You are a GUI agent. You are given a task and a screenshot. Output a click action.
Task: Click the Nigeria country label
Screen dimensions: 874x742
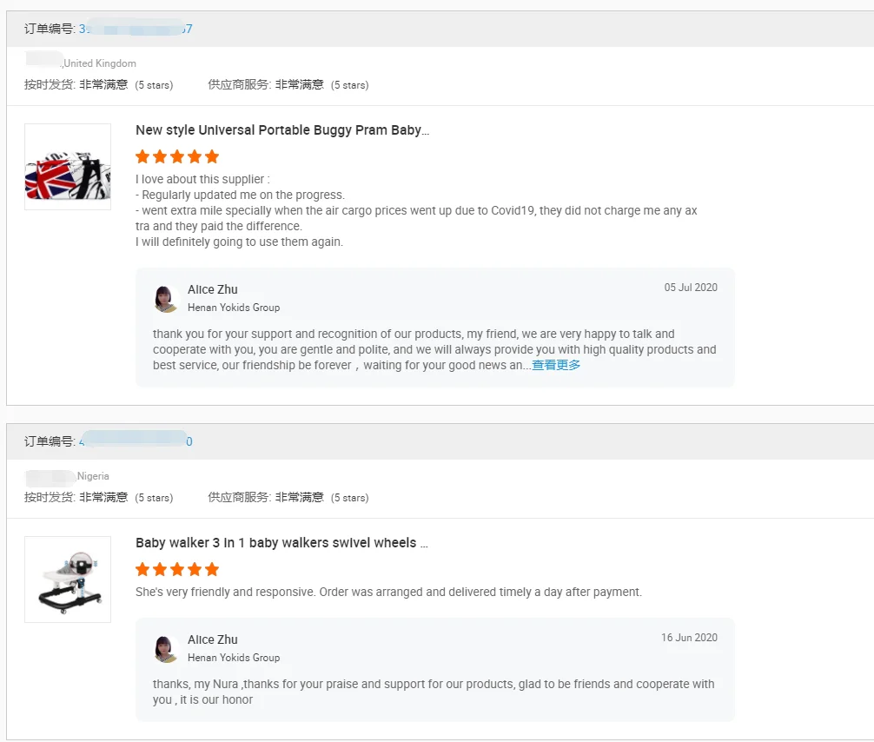93,476
